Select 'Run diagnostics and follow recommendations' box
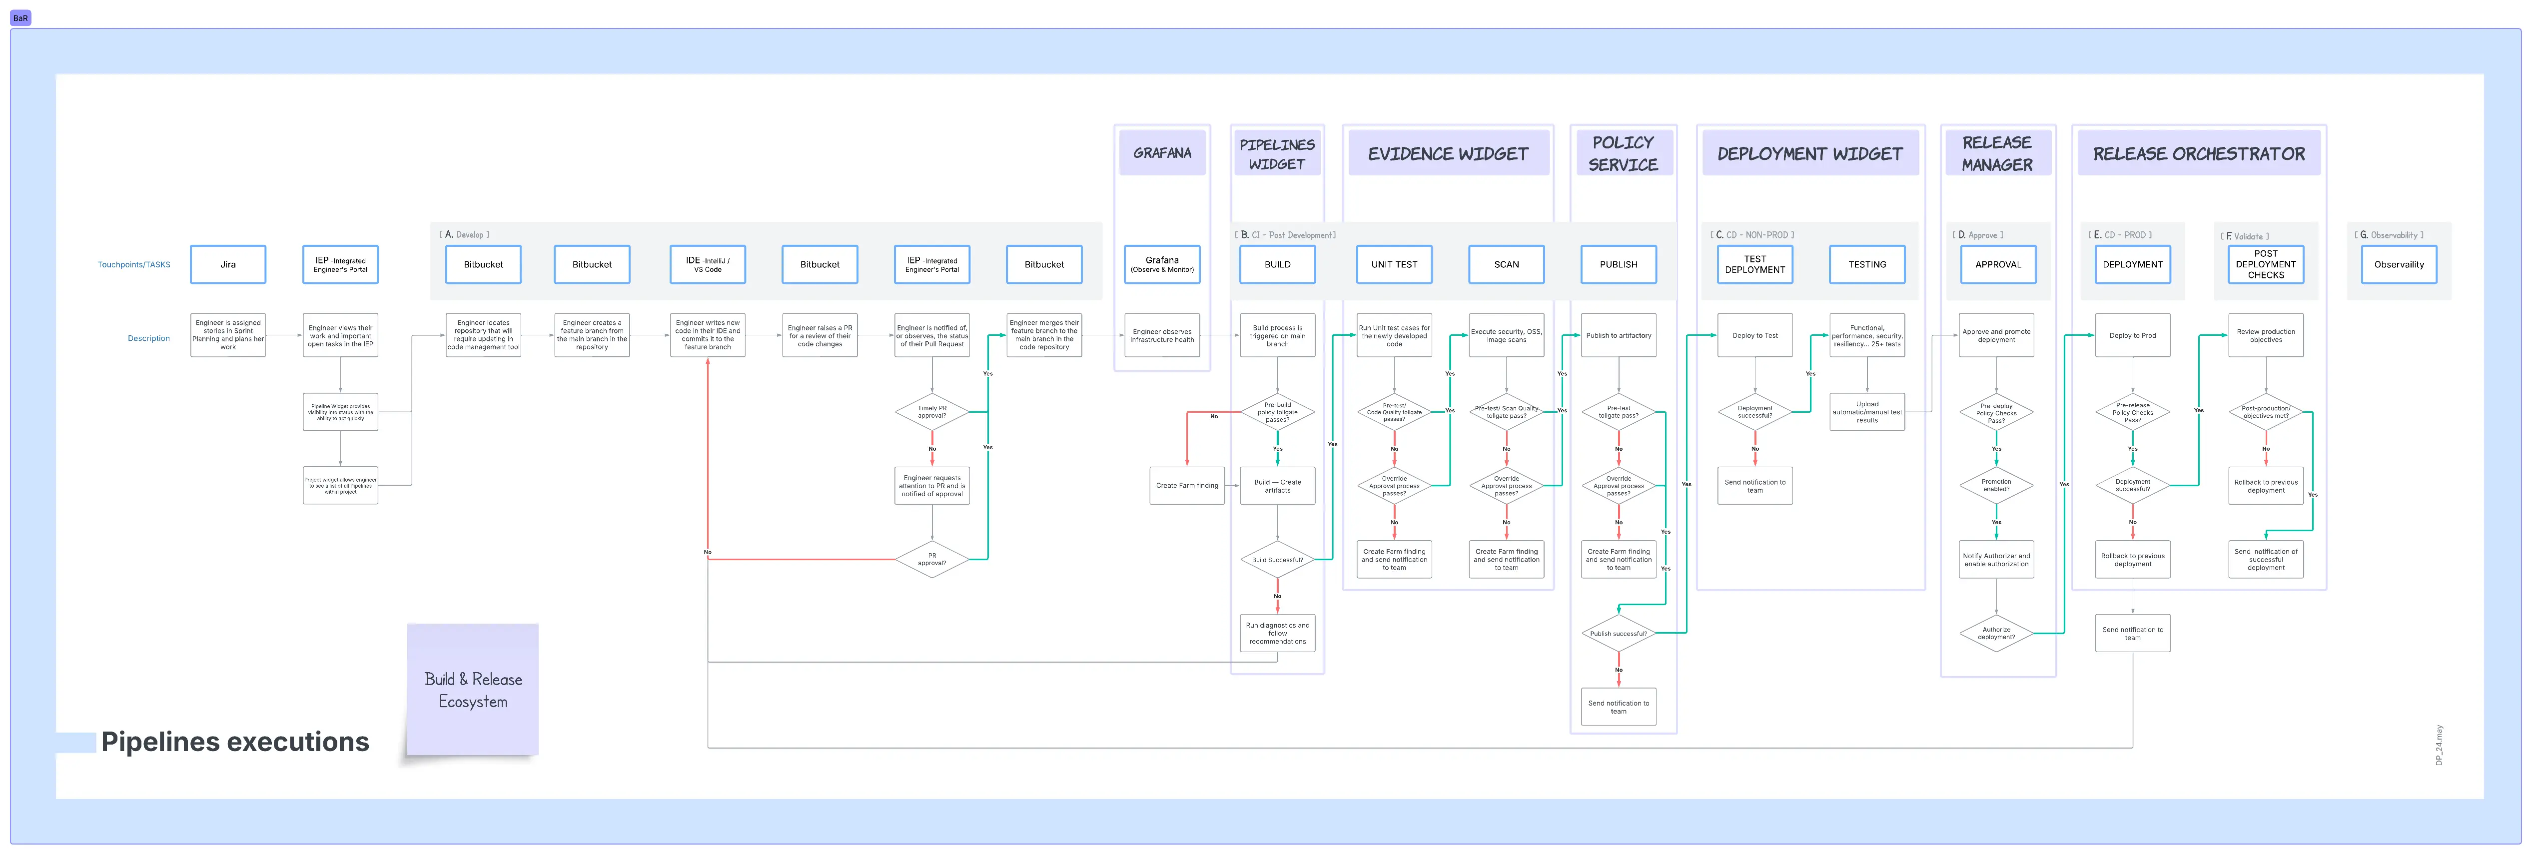Viewport: 2531px width, 854px height. [1277, 633]
